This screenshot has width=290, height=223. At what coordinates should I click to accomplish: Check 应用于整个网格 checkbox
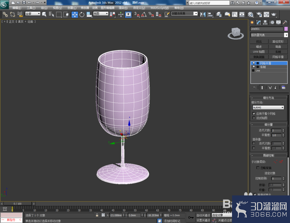tap(254, 114)
